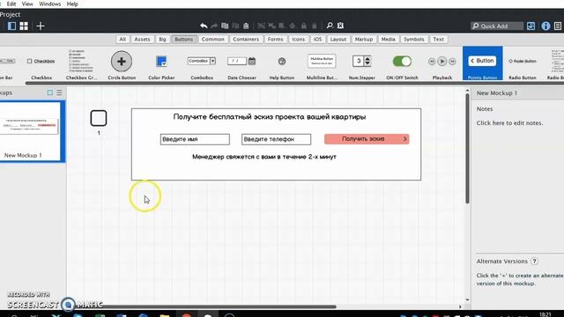564x317 pixels.
Task: Switch to the Media library category
Action: (388, 39)
